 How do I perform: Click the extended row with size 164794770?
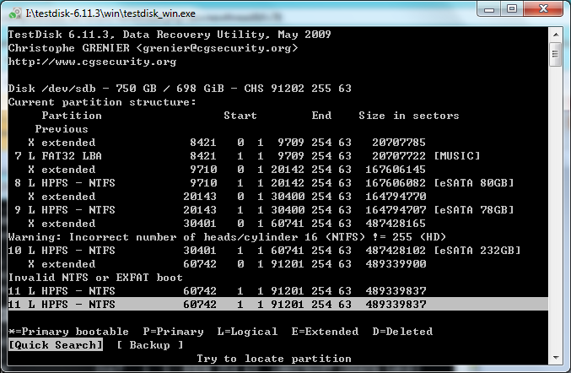pyautogui.click(x=227, y=197)
